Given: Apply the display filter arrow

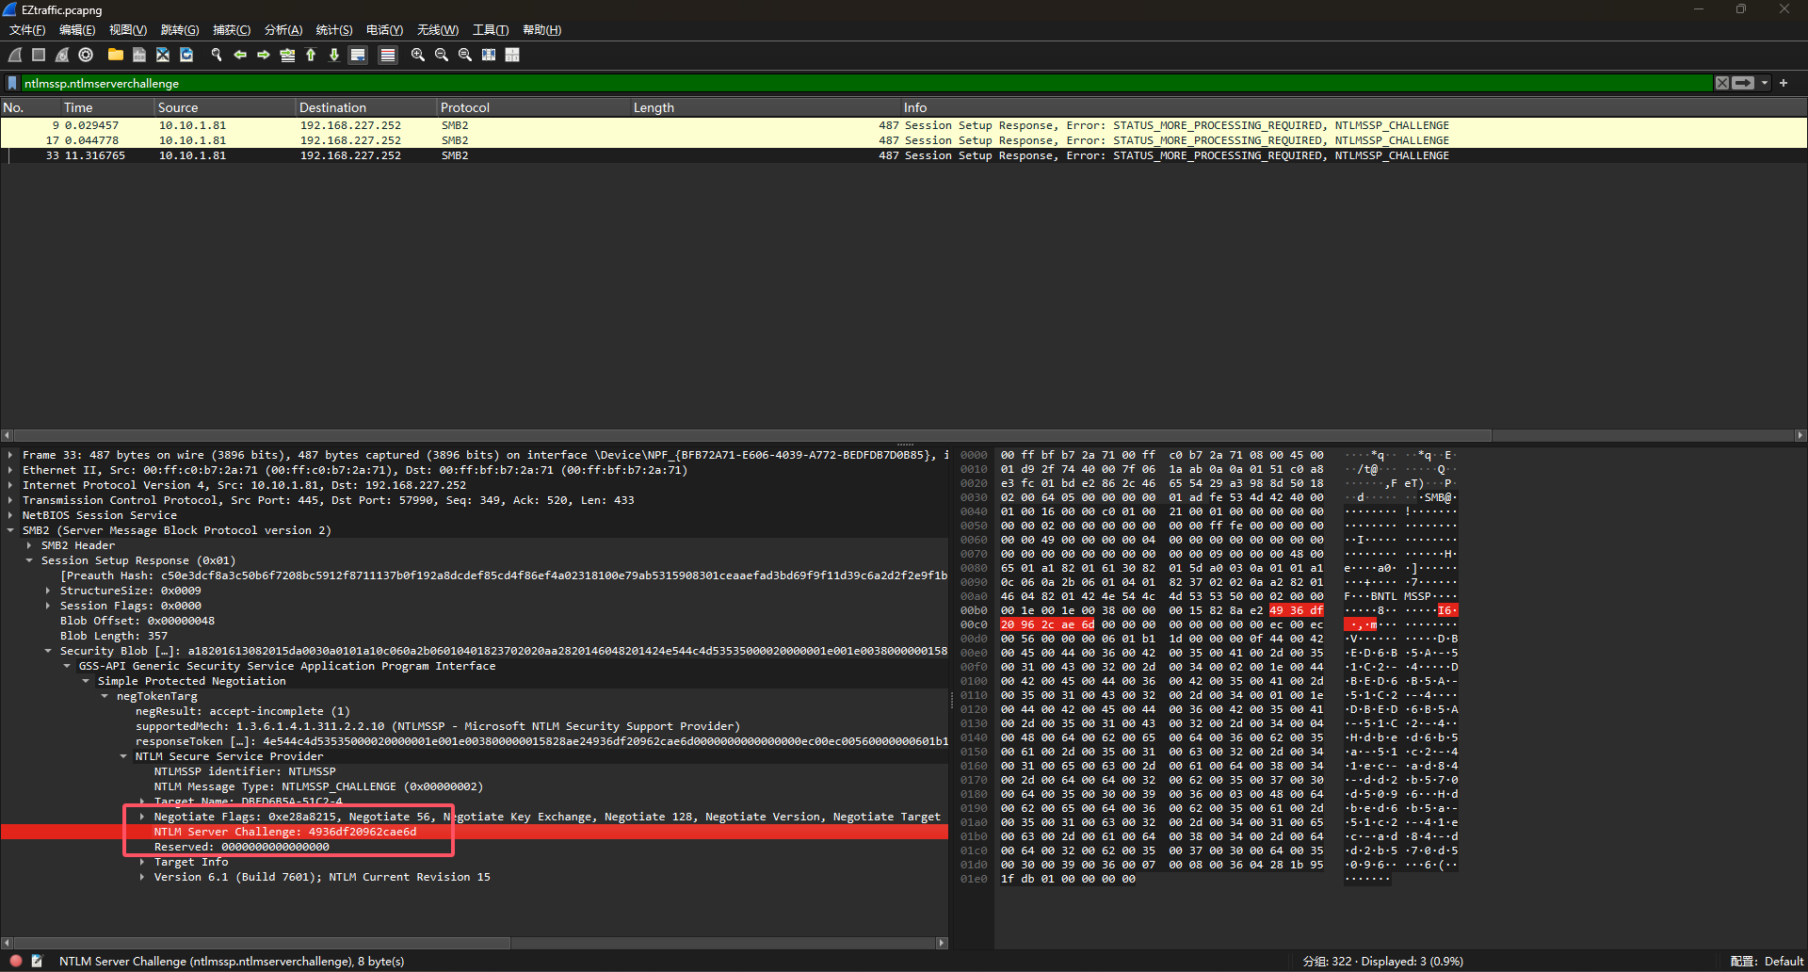Looking at the screenshot, I should (1743, 83).
